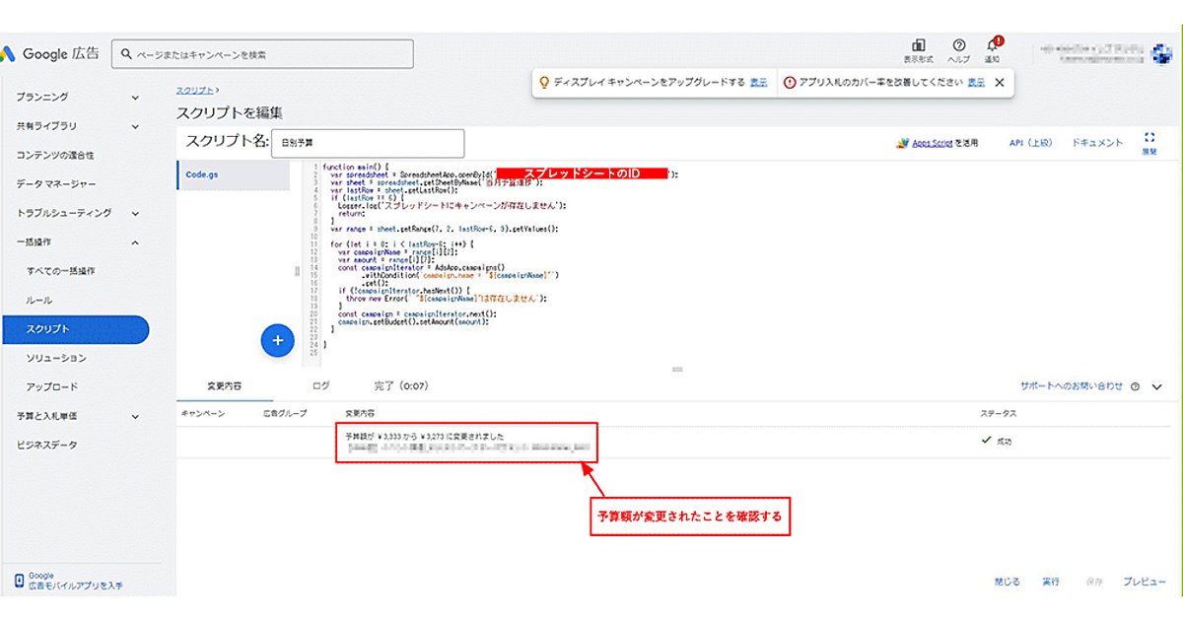Click the 実行 run button
1183x621 pixels.
(x=1051, y=582)
